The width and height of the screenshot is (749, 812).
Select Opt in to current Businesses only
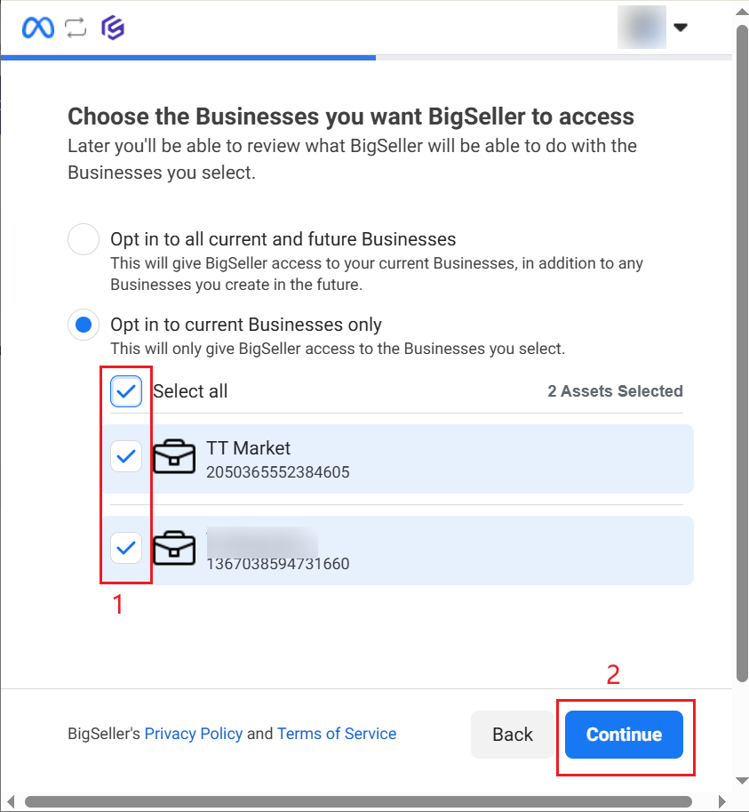84,325
